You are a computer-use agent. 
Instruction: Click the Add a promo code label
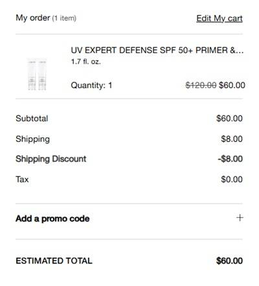point(52,219)
